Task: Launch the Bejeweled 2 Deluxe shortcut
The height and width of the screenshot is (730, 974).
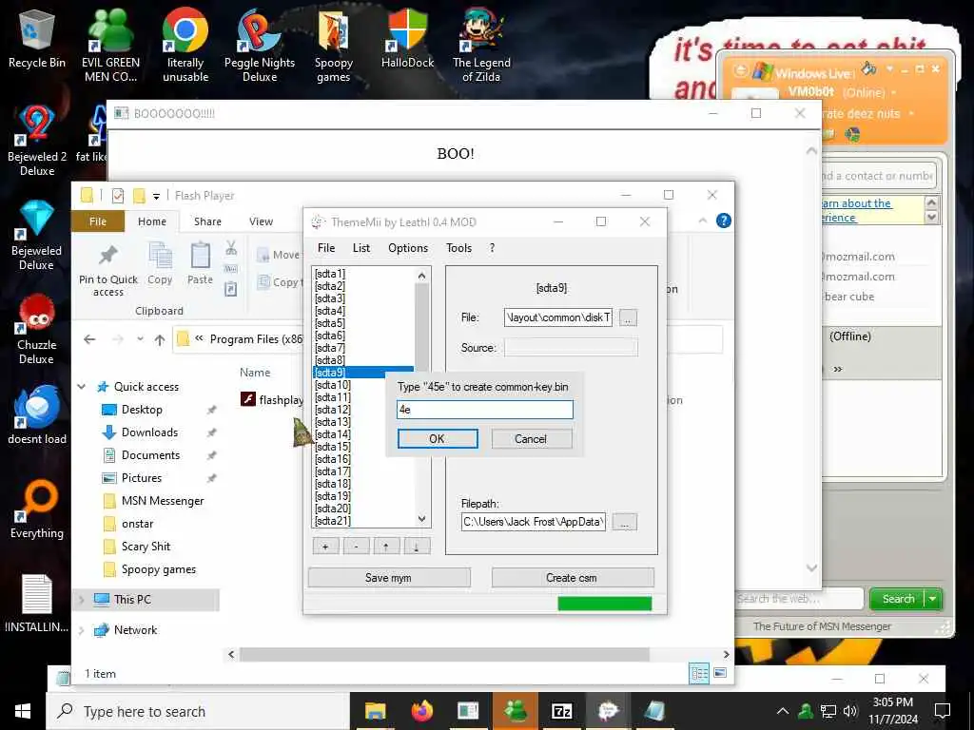Action: [x=37, y=140]
